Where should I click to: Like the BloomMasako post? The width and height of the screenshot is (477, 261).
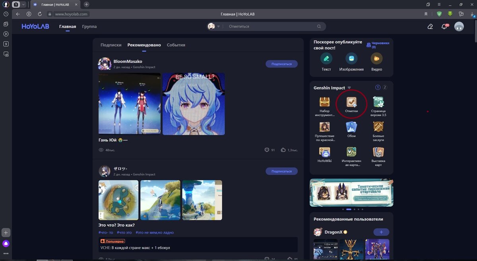(x=283, y=150)
